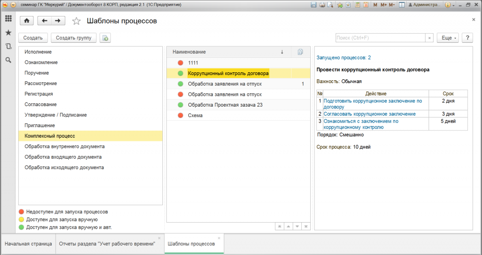Open print preview icon in title bar

(330, 5)
